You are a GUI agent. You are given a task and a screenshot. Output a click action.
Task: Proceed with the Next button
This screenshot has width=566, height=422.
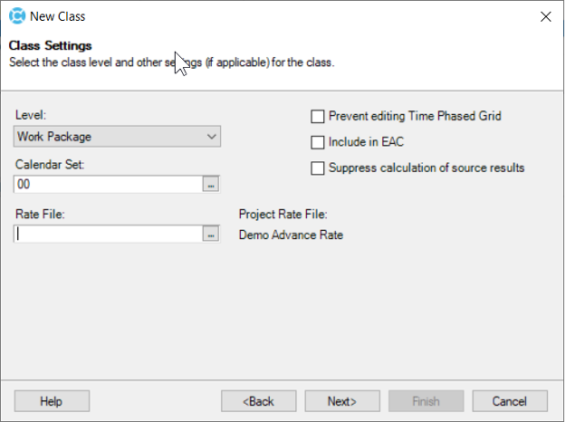pos(342,401)
